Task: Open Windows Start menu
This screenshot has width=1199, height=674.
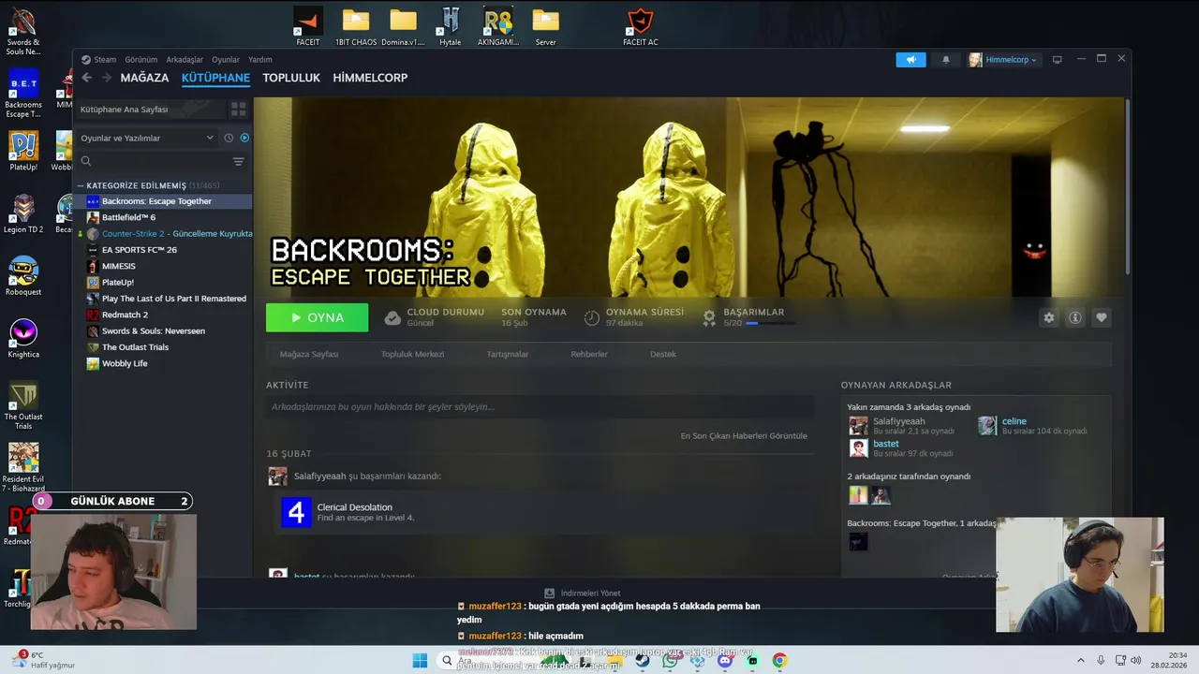Action: coord(420,660)
